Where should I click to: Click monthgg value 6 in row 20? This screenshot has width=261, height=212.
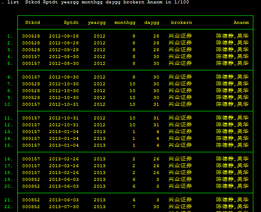tap(134, 187)
